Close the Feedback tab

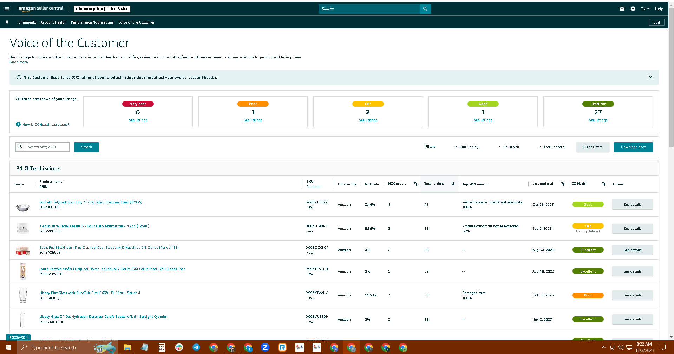coord(27,337)
